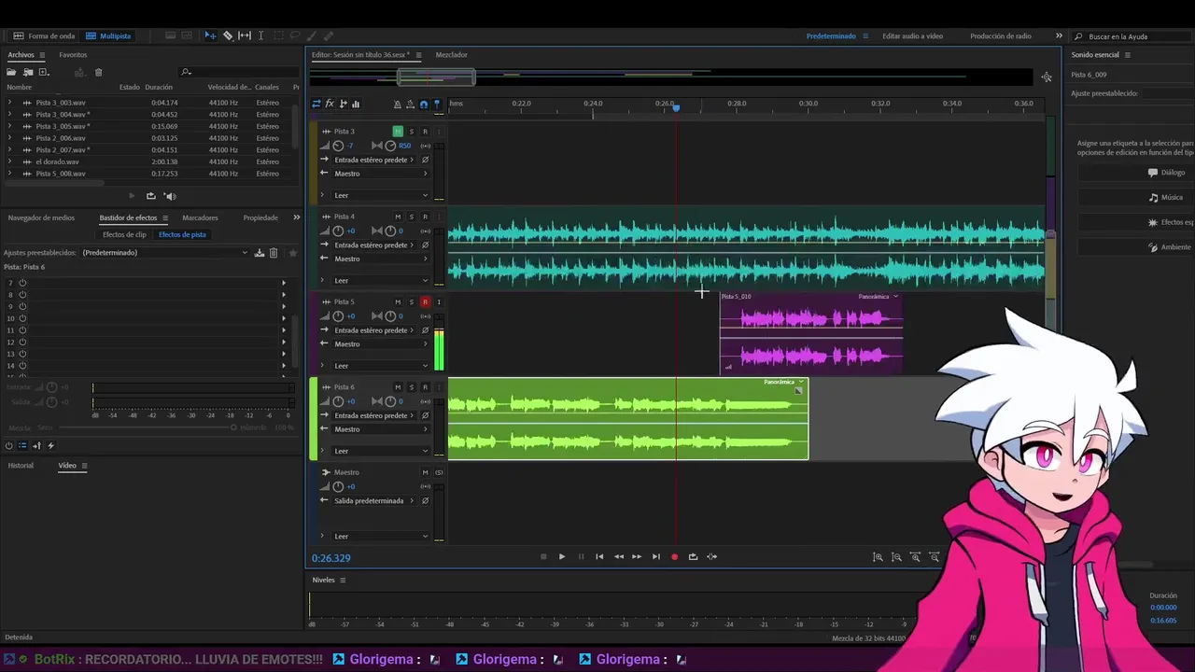This screenshot has width=1195, height=672.
Task: Open the Ajustes preestablecidos preset dropdown
Action: click(164, 253)
